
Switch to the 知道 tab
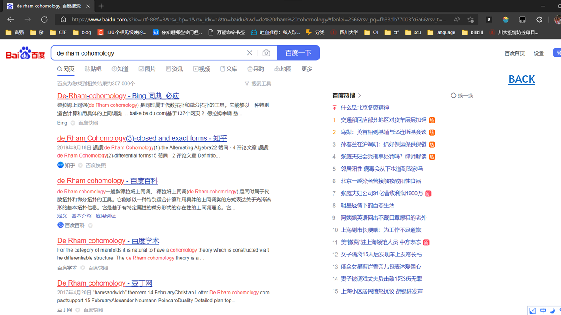point(120,69)
